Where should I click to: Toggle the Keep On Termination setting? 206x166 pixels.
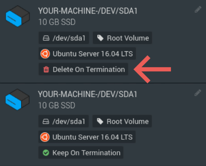point(81,152)
